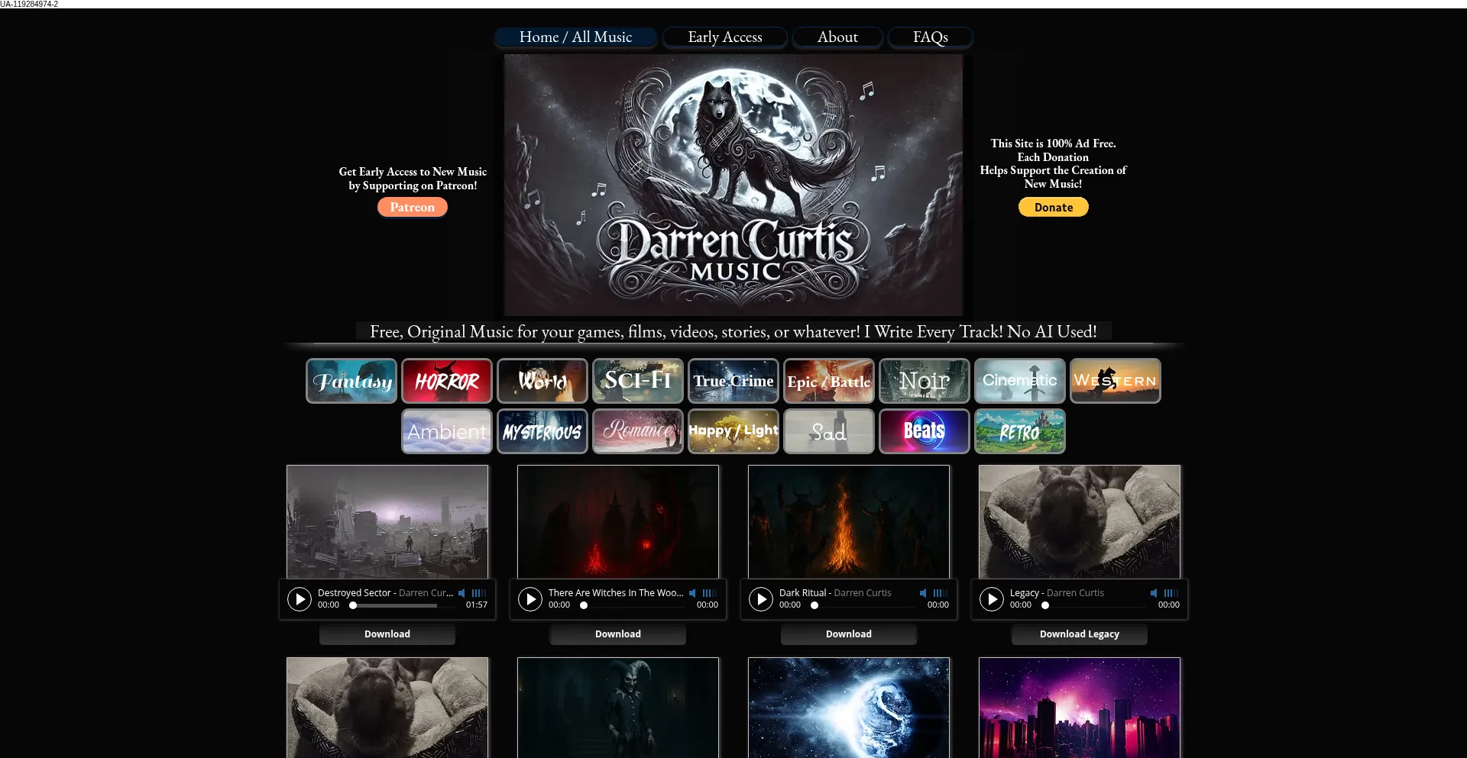1467x758 pixels.
Task: Mute the Destroyed Sector player
Action: [x=461, y=592]
